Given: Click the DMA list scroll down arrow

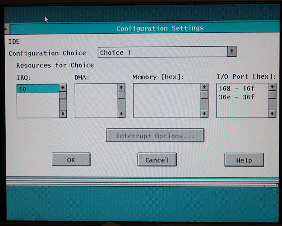Looking at the screenshot, I should (121, 114).
